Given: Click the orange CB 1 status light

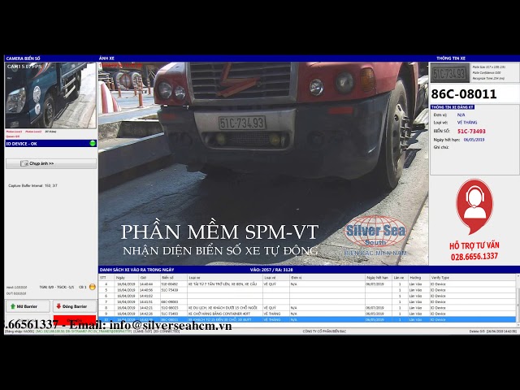Looking at the screenshot, I should click(x=93, y=287).
